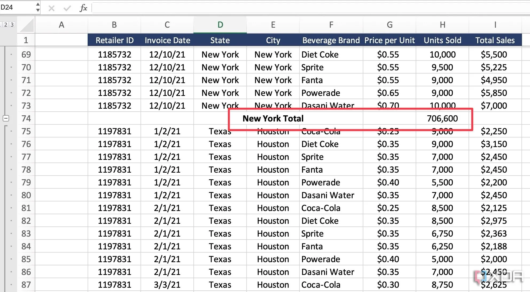Click the fx insert function icon
The height and width of the screenshot is (292, 530).
[x=83, y=8]
